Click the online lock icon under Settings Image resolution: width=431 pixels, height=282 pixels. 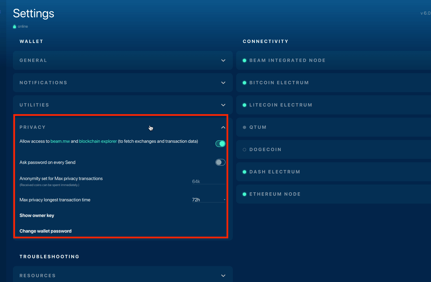point(15,27)
